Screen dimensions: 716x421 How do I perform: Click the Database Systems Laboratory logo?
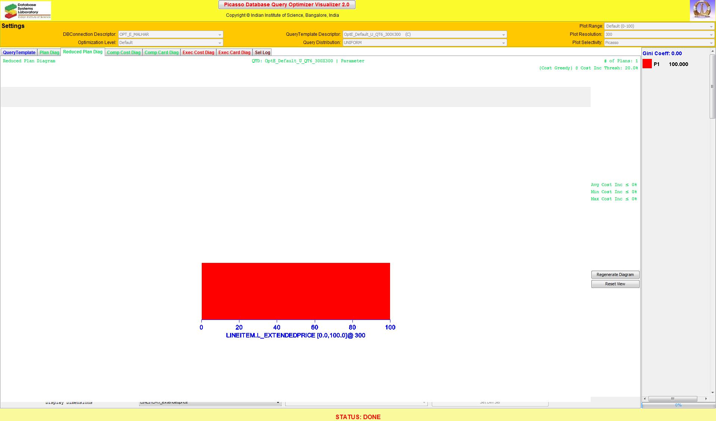(x=26, y=10)
